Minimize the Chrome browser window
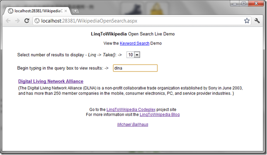This screenshot has height=155, width=267. point(235,3)
